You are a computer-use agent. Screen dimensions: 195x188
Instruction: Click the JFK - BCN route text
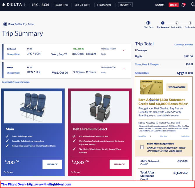40,5
